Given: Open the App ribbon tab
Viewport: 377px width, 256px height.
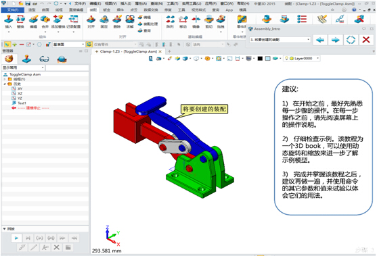Looking at the screenshot, I should pos(229,10).
